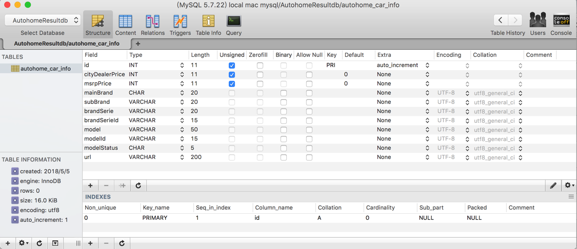This screenshot has height=249, width=577.
Task: Select the AutohomeResultdb/autohome_car_info tab
Action: click(67, 43)
